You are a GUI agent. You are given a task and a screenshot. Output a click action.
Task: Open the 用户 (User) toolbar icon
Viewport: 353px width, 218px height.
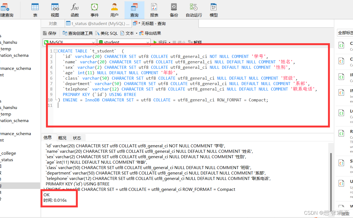(114, 10)
